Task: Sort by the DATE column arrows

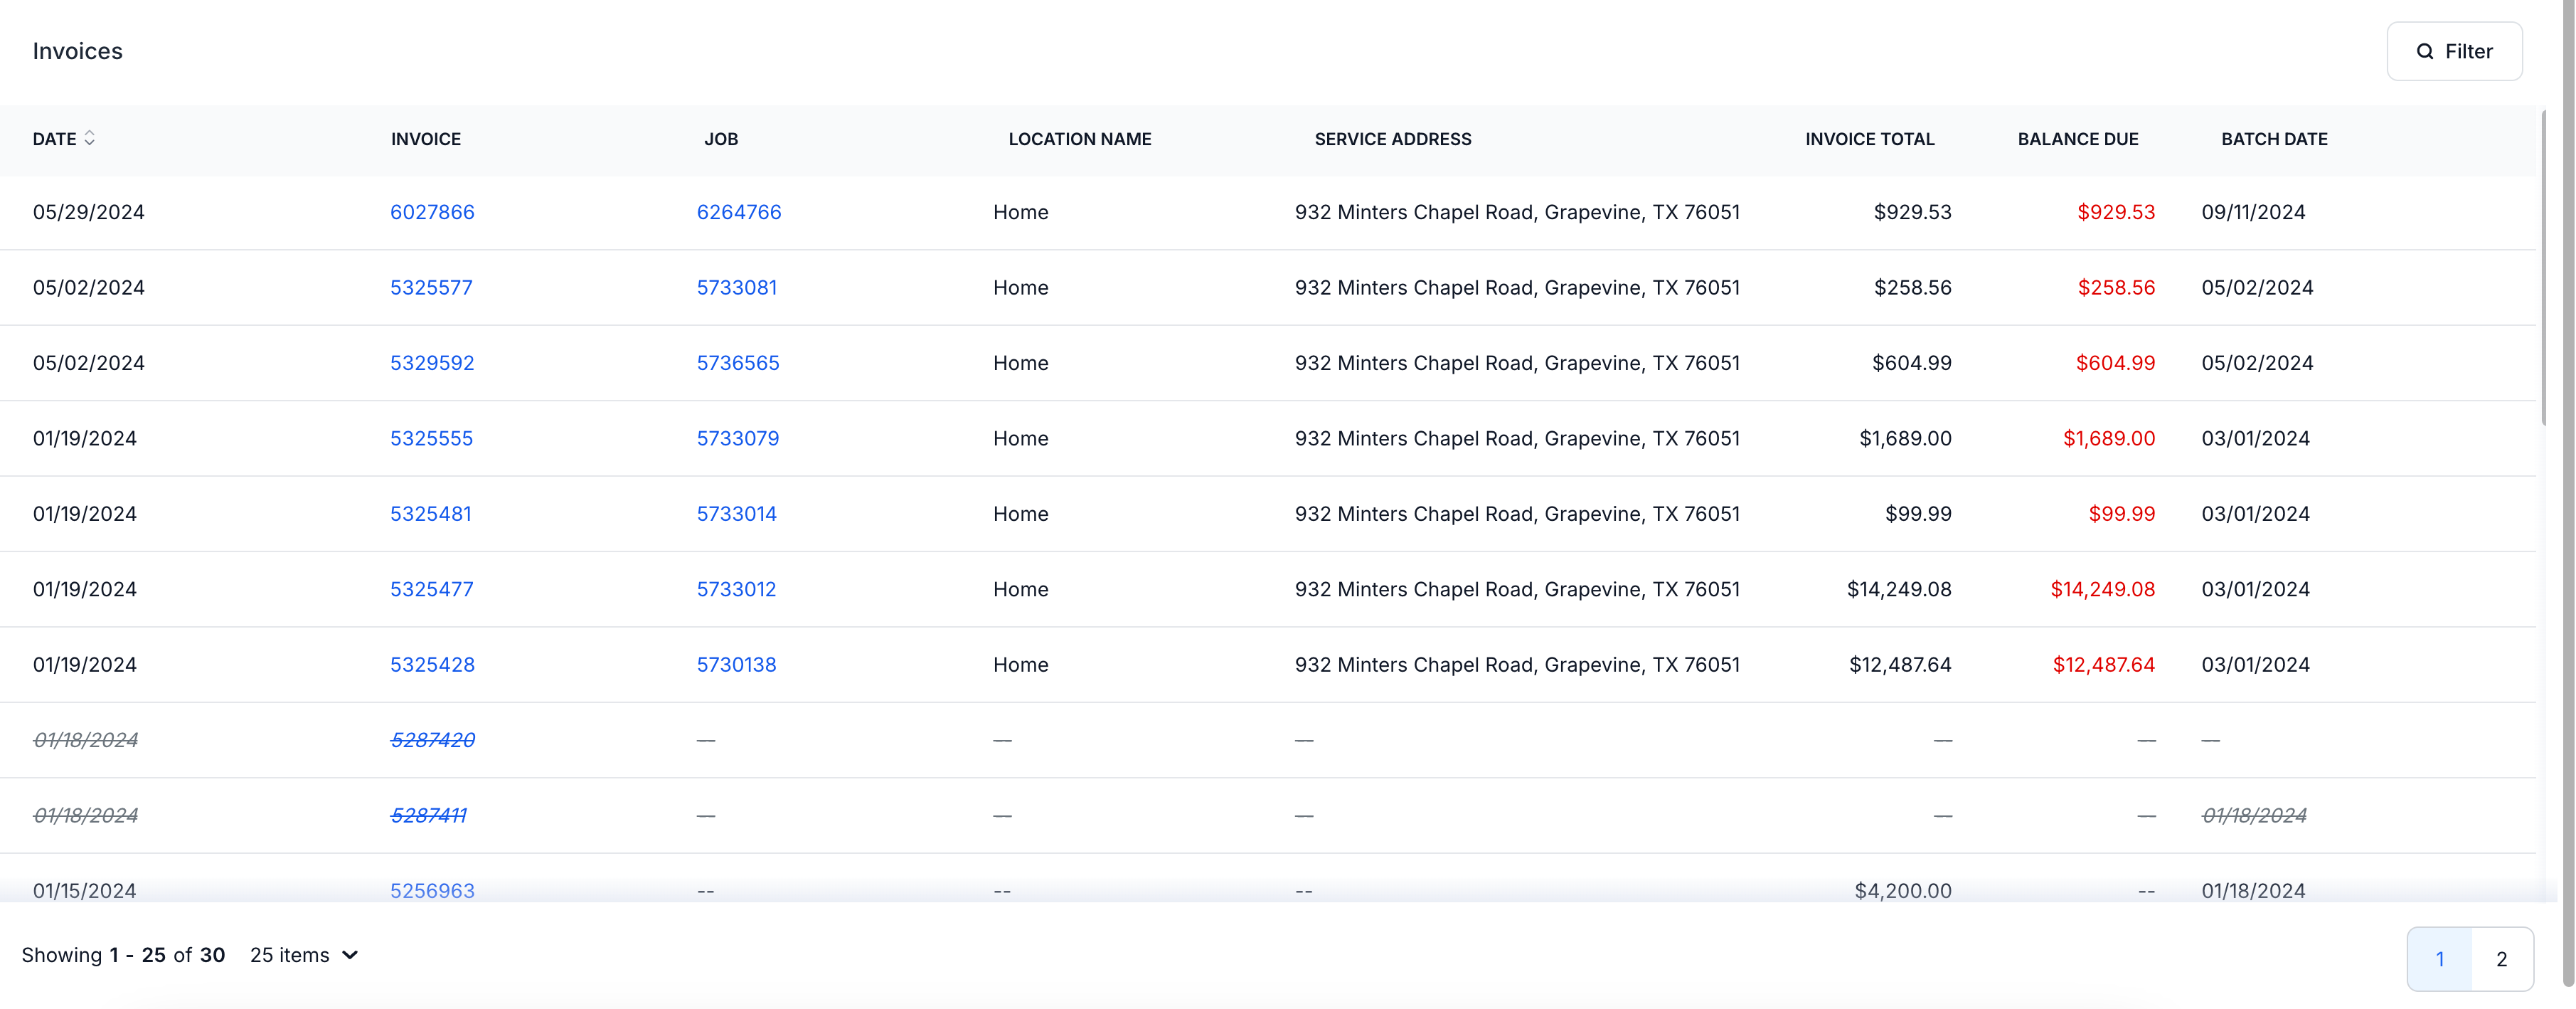Action: (x=90, y=138)
